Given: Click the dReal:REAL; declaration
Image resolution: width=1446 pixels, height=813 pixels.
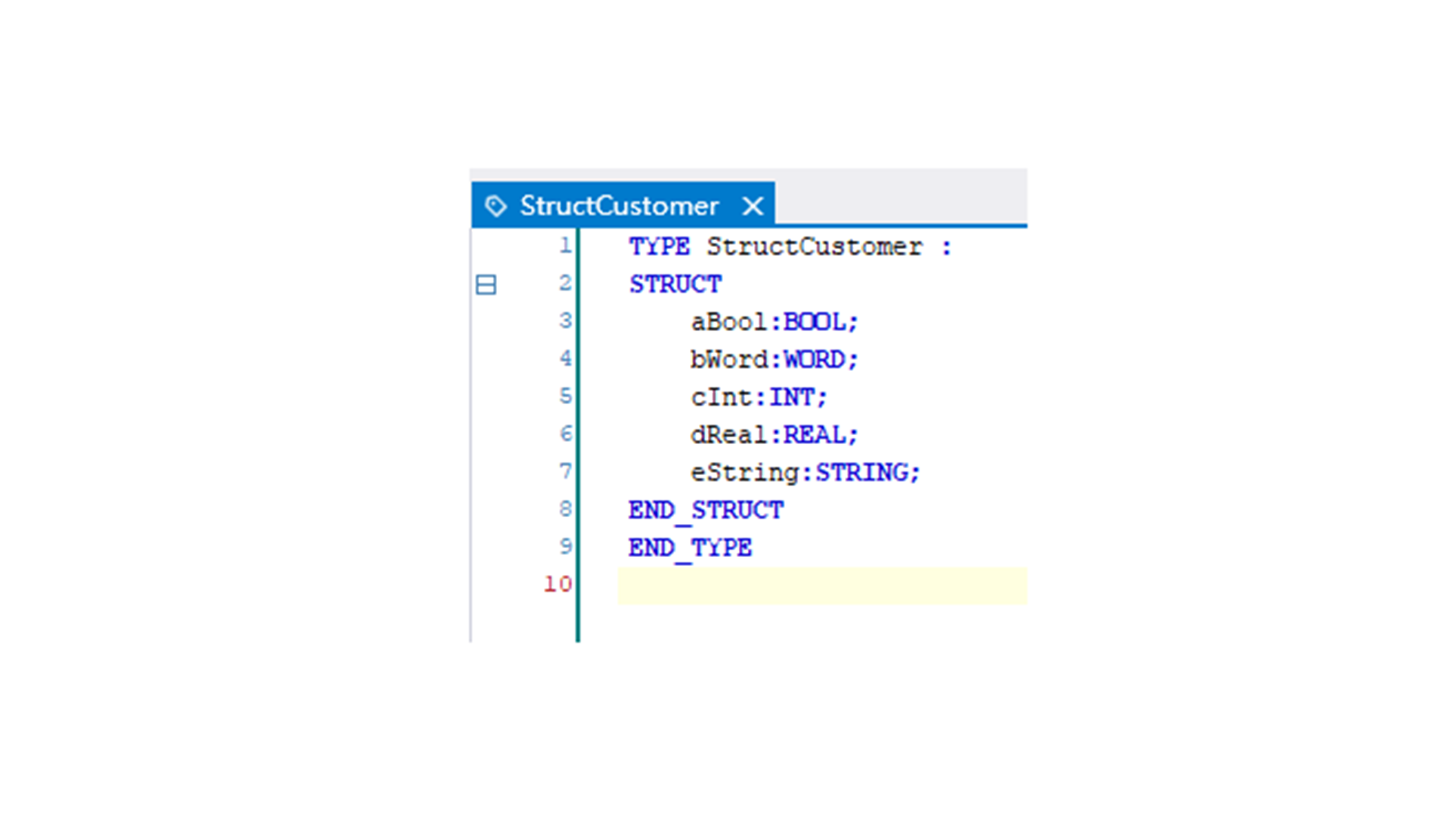Looking at the screenshot, I should coord(774,435).
